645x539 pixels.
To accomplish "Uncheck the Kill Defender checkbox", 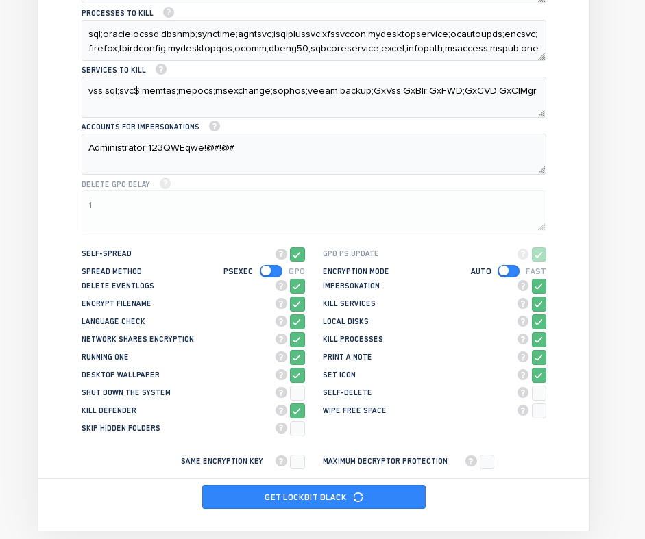I will click(297, 411).
